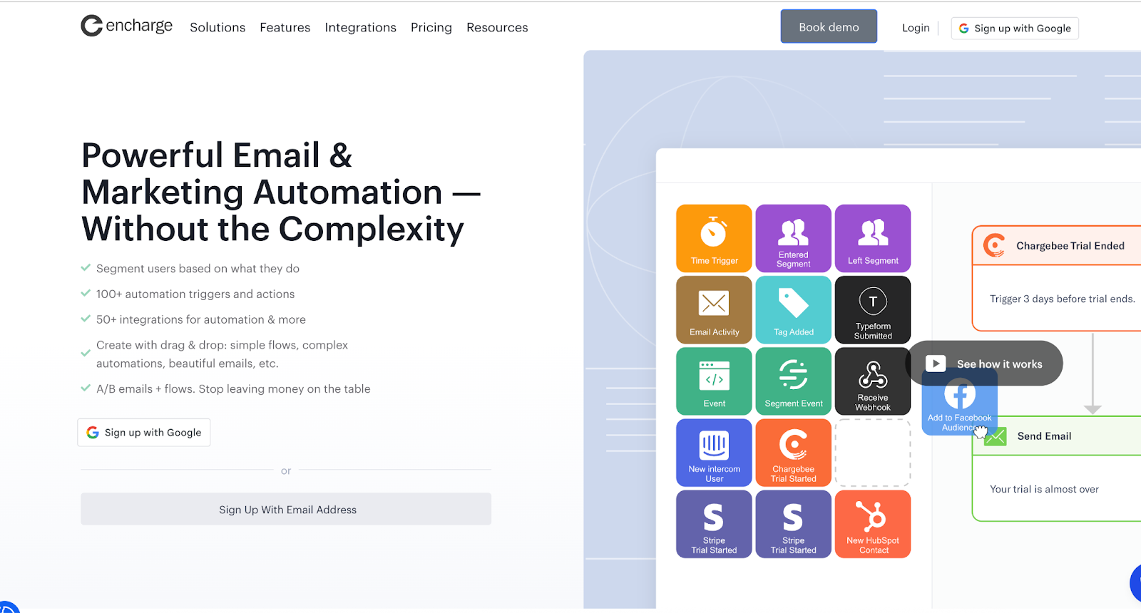Viewport: 1141px width, 613px height.
Task: Open the Features menu
Action: tap(285, 28)
